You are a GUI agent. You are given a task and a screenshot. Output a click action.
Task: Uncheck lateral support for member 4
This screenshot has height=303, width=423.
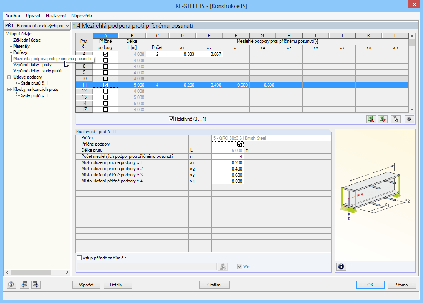tap(105, 54)
